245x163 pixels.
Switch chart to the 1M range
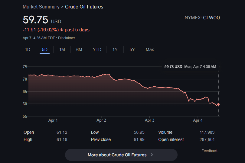pyautogui.click(x=62, y=50)
